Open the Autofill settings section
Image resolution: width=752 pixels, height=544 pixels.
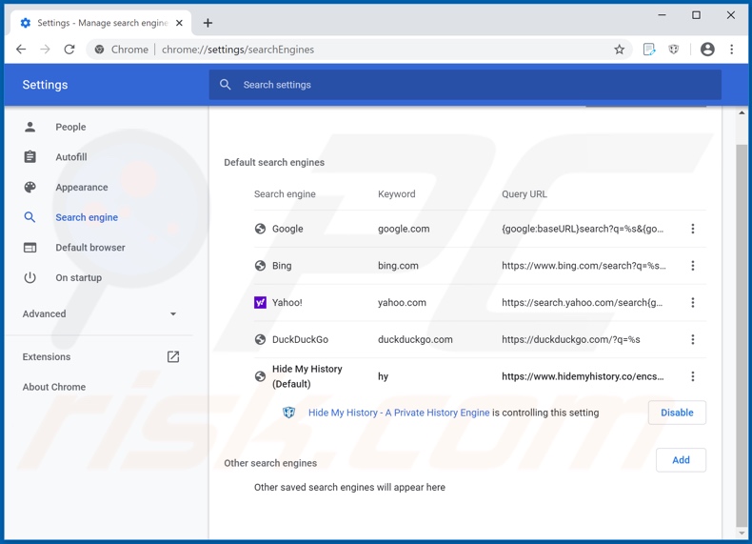coord(70,157)
